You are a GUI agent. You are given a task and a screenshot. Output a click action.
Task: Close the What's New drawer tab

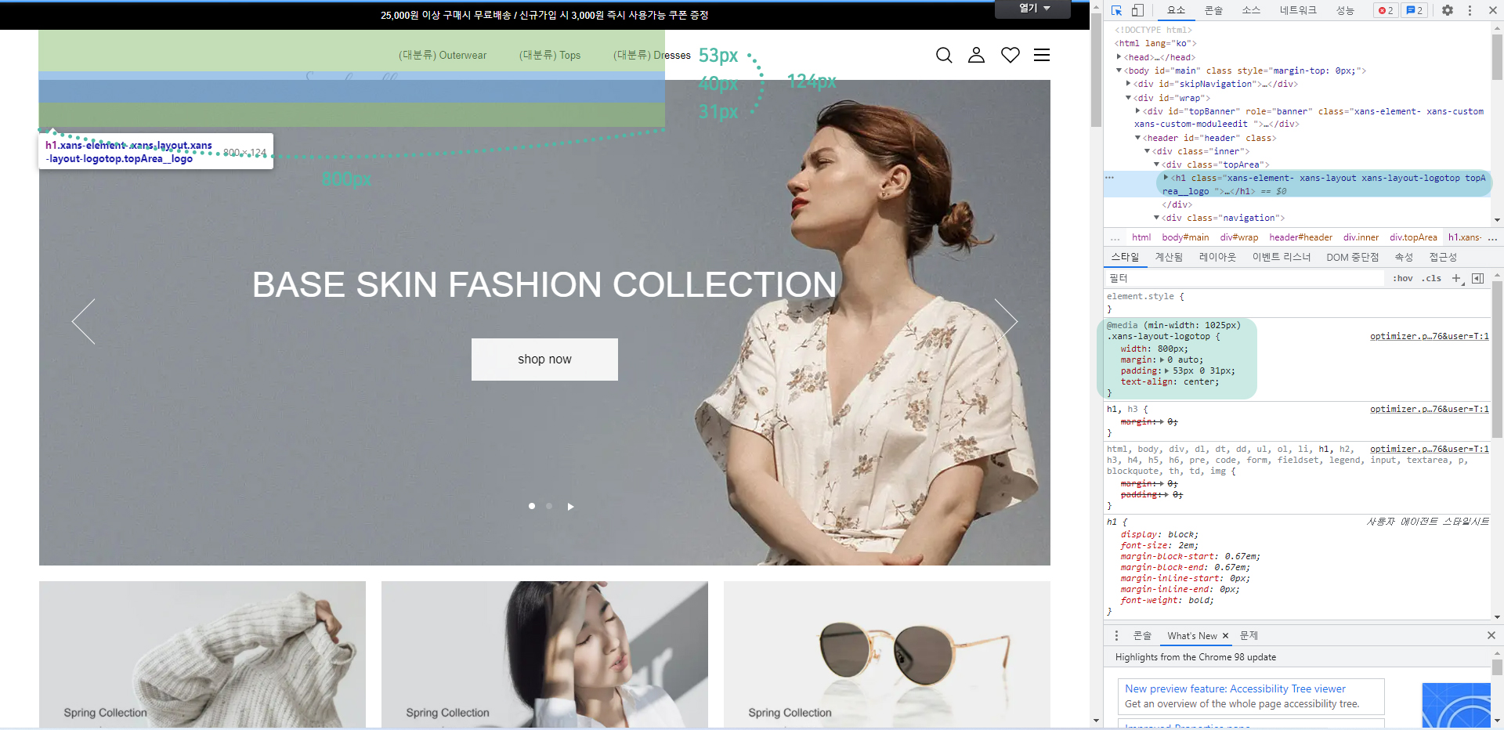[x=1225, y=636]
